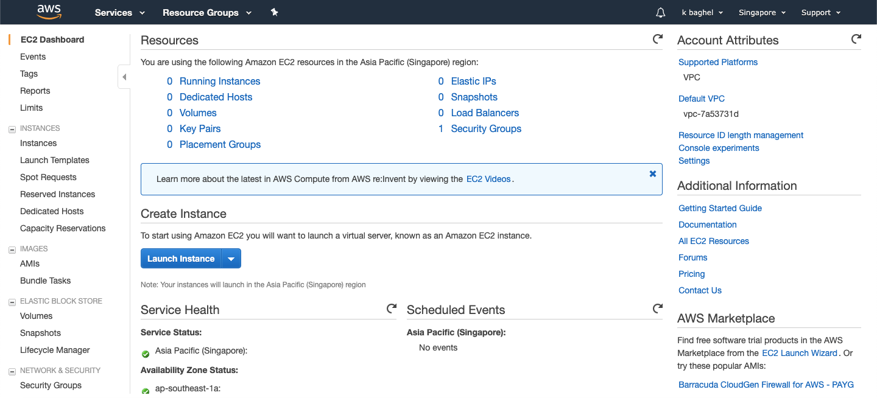Open Snapshots in the sidebar

(41, 333)
